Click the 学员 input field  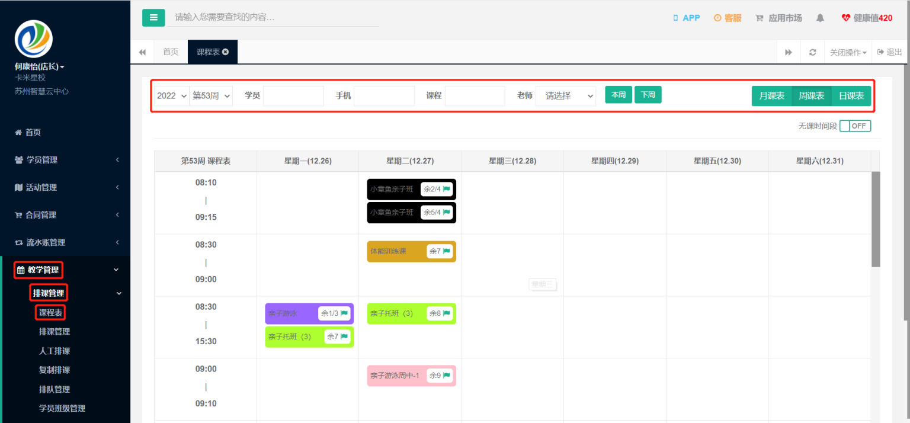293,96
